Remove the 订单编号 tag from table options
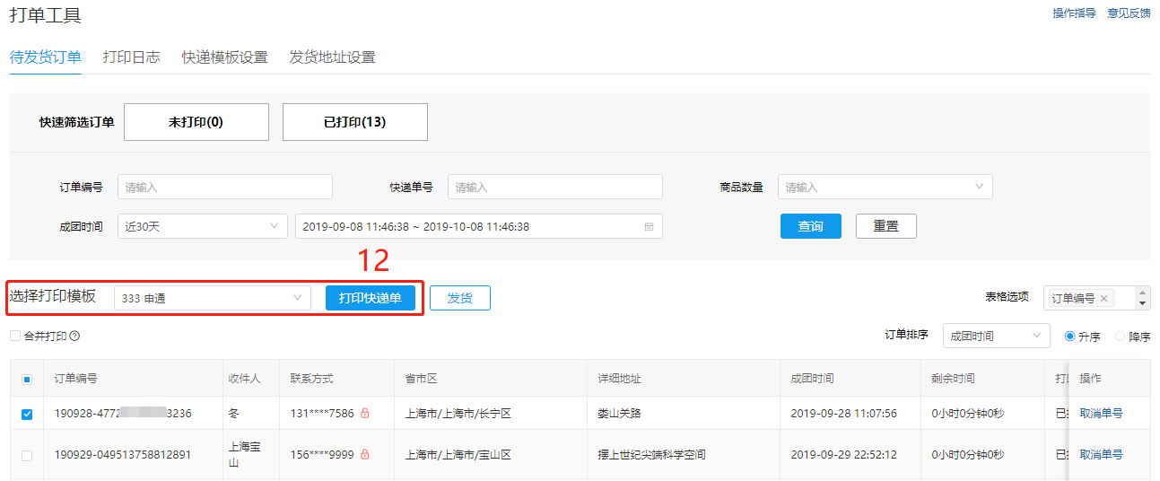Screen dimensions: 1160x481 point(1104,298)
